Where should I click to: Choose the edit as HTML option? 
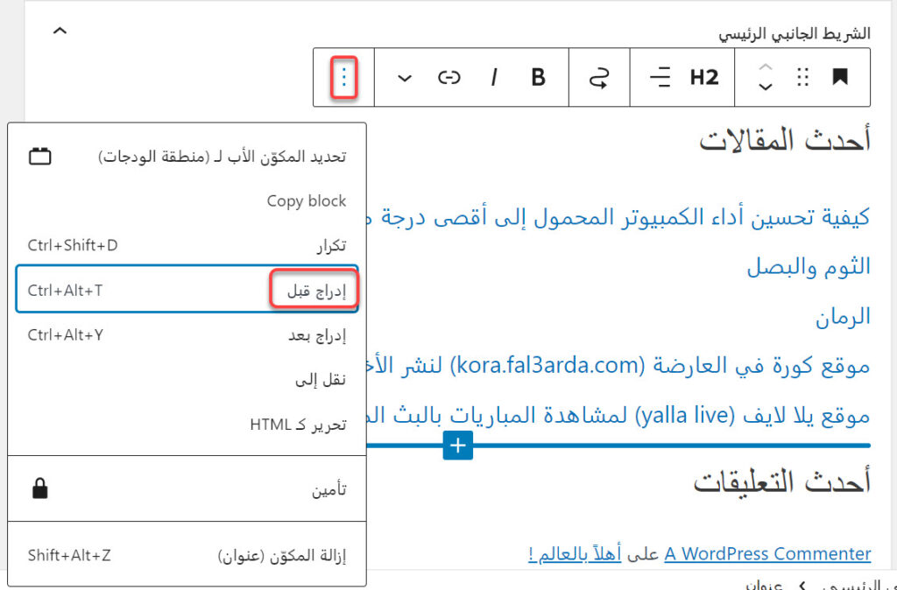click(x=187, y=425)
